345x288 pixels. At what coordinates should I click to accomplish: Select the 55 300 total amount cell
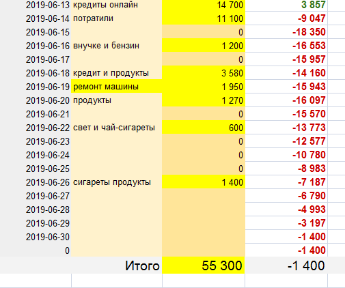[204, 265]
